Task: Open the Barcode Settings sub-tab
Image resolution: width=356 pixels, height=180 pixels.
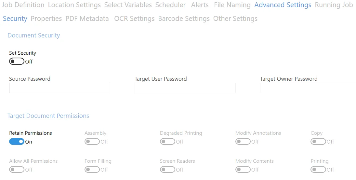Action: (184, 19)
